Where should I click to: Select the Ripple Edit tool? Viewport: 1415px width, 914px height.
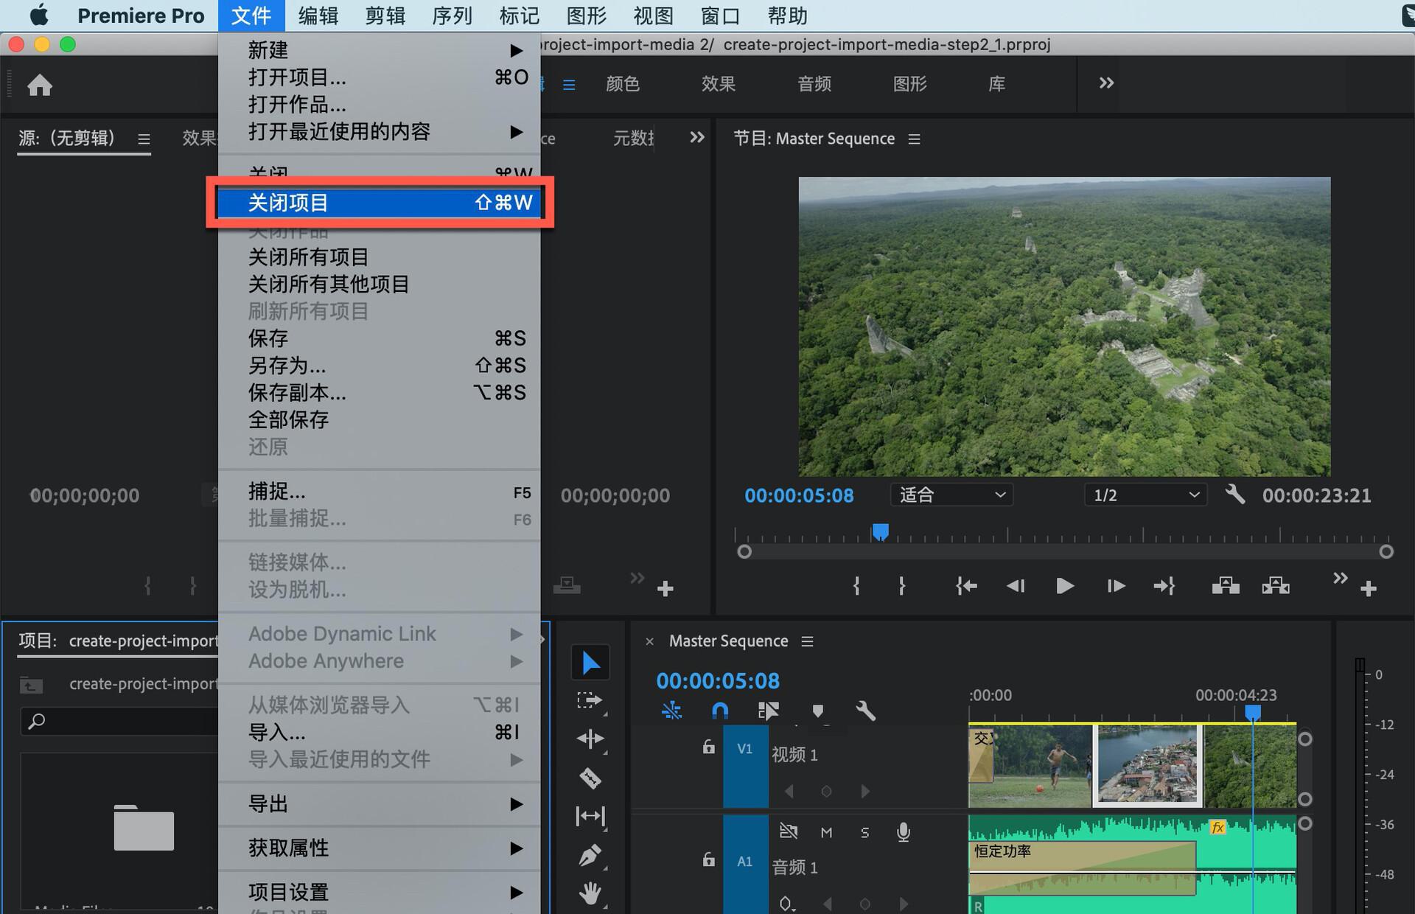click(590, 739)
